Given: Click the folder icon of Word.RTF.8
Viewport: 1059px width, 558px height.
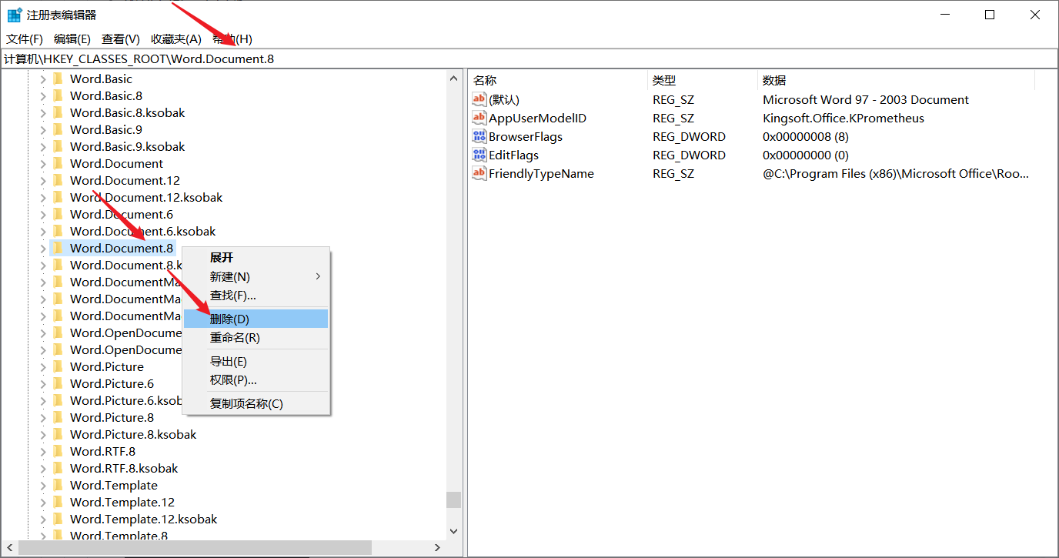Looking at the screenshot, I should click(x=58, y=451).
